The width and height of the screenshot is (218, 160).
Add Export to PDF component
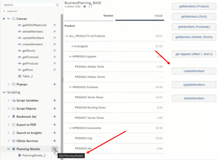[x=54, y=125]
